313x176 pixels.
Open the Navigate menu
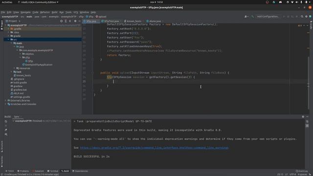pos(25,12)
